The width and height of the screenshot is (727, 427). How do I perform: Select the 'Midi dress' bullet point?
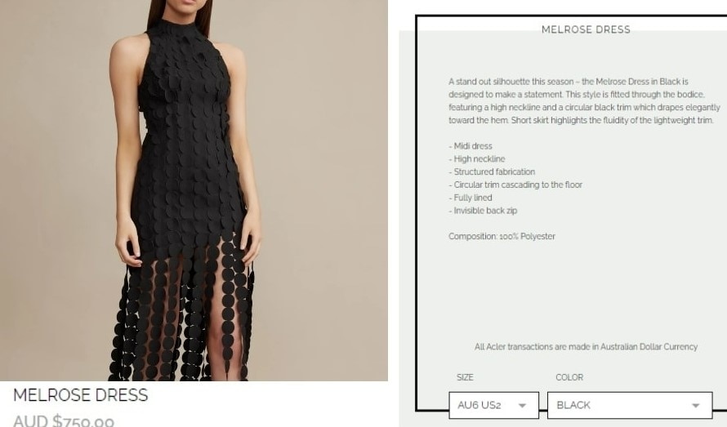tap(471, 146)
